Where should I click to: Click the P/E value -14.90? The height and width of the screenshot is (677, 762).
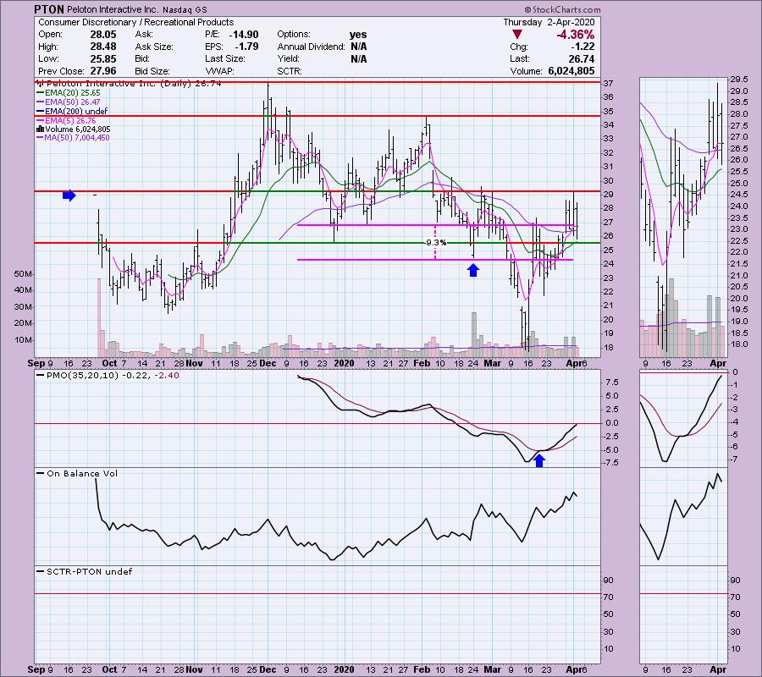click(x=244, y=35)
